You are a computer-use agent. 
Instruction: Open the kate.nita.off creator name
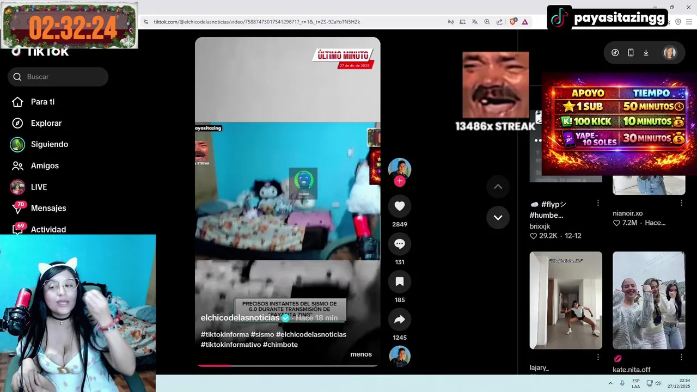pyautogui.click(x=632, y=370)
